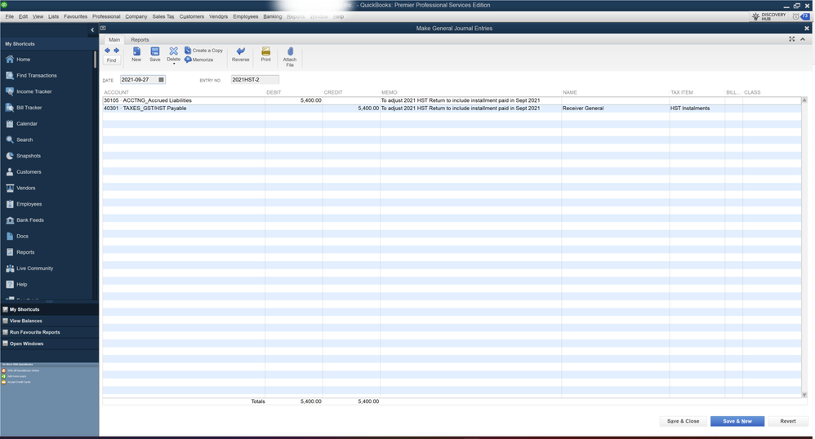Open the Sales Tax menu
Screen dimensions: 815x439
[x=163, y=16]
